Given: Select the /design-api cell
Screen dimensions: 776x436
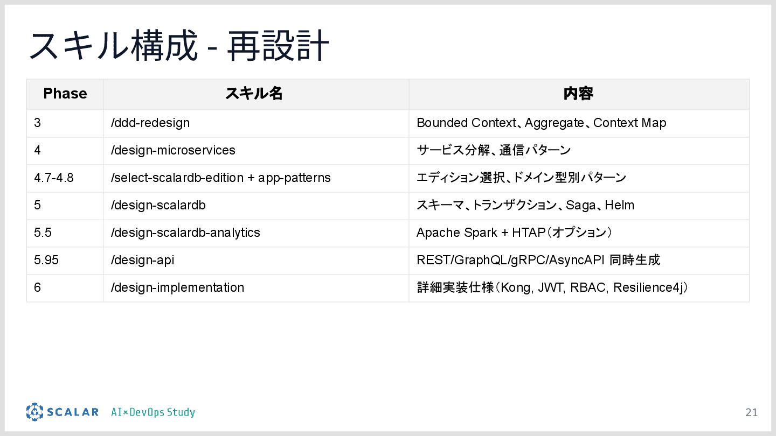Looking at the screenshot, I should 256,261.
